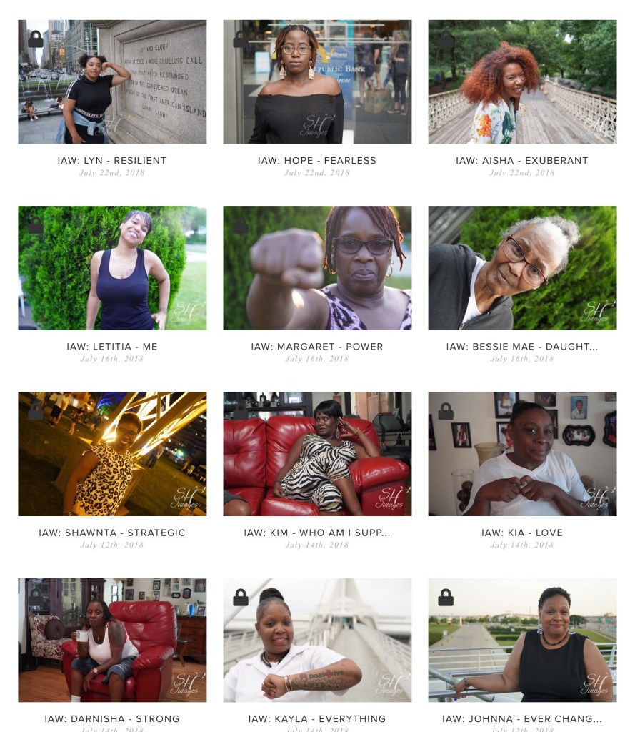Viewport: 635px width, 732px height.
Task: Open the IAW: Lyn - Resilient title link
Action: (x=112, y=161)
